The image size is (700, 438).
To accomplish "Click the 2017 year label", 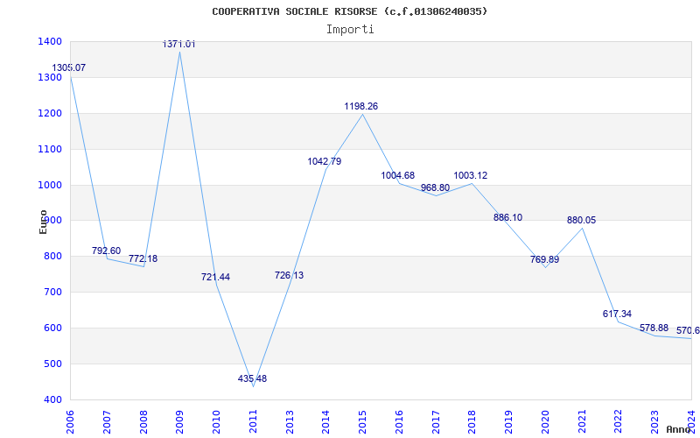I will click(x=436, y=422).
